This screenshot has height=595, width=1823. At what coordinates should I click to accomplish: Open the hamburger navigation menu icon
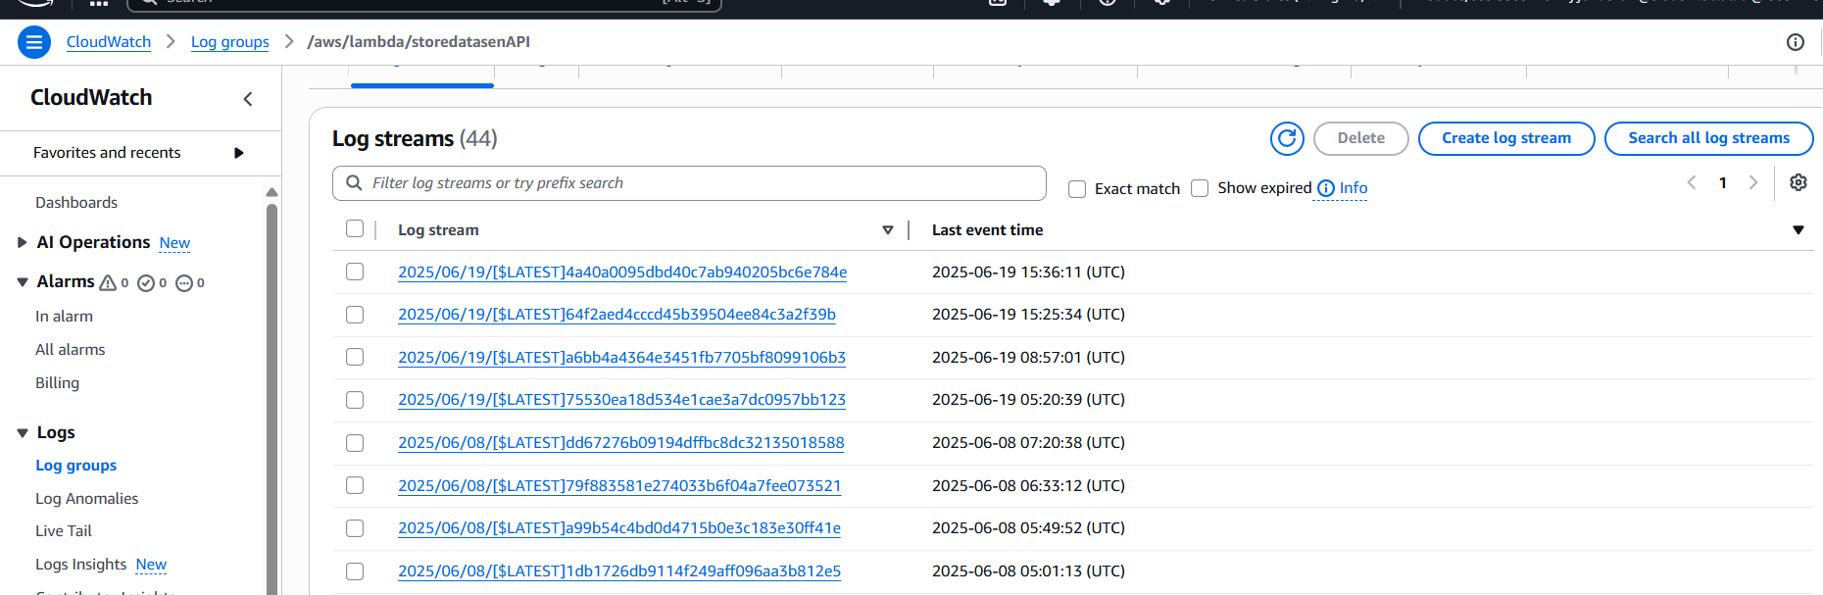34,42
